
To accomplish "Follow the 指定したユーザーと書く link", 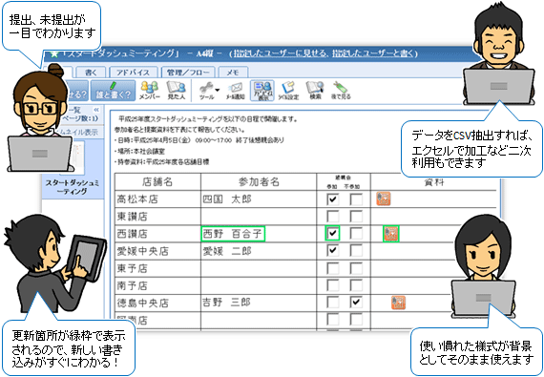I will pos(372,53).
